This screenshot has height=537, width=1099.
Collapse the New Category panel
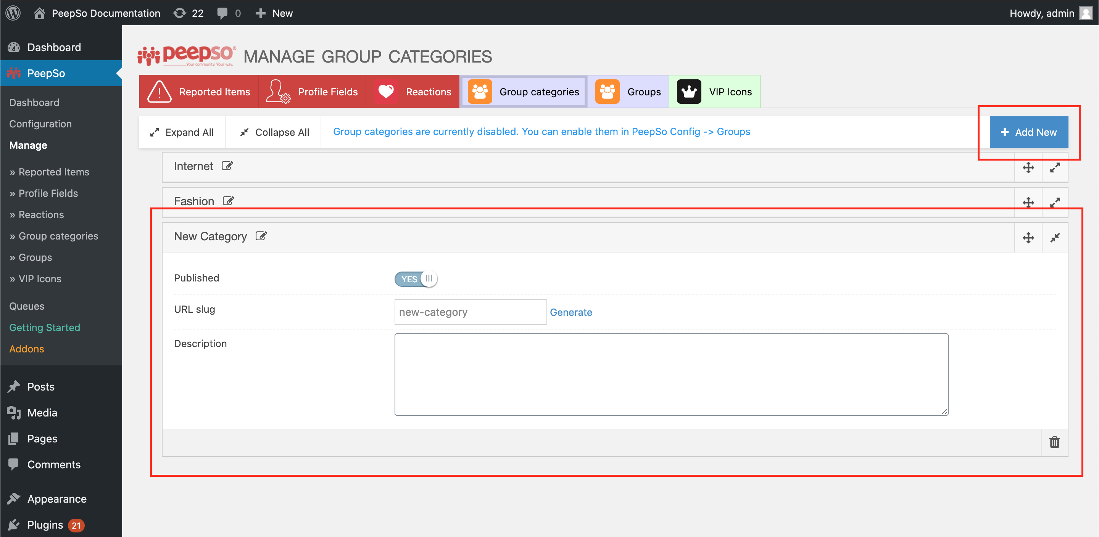tap(1055, 237)
